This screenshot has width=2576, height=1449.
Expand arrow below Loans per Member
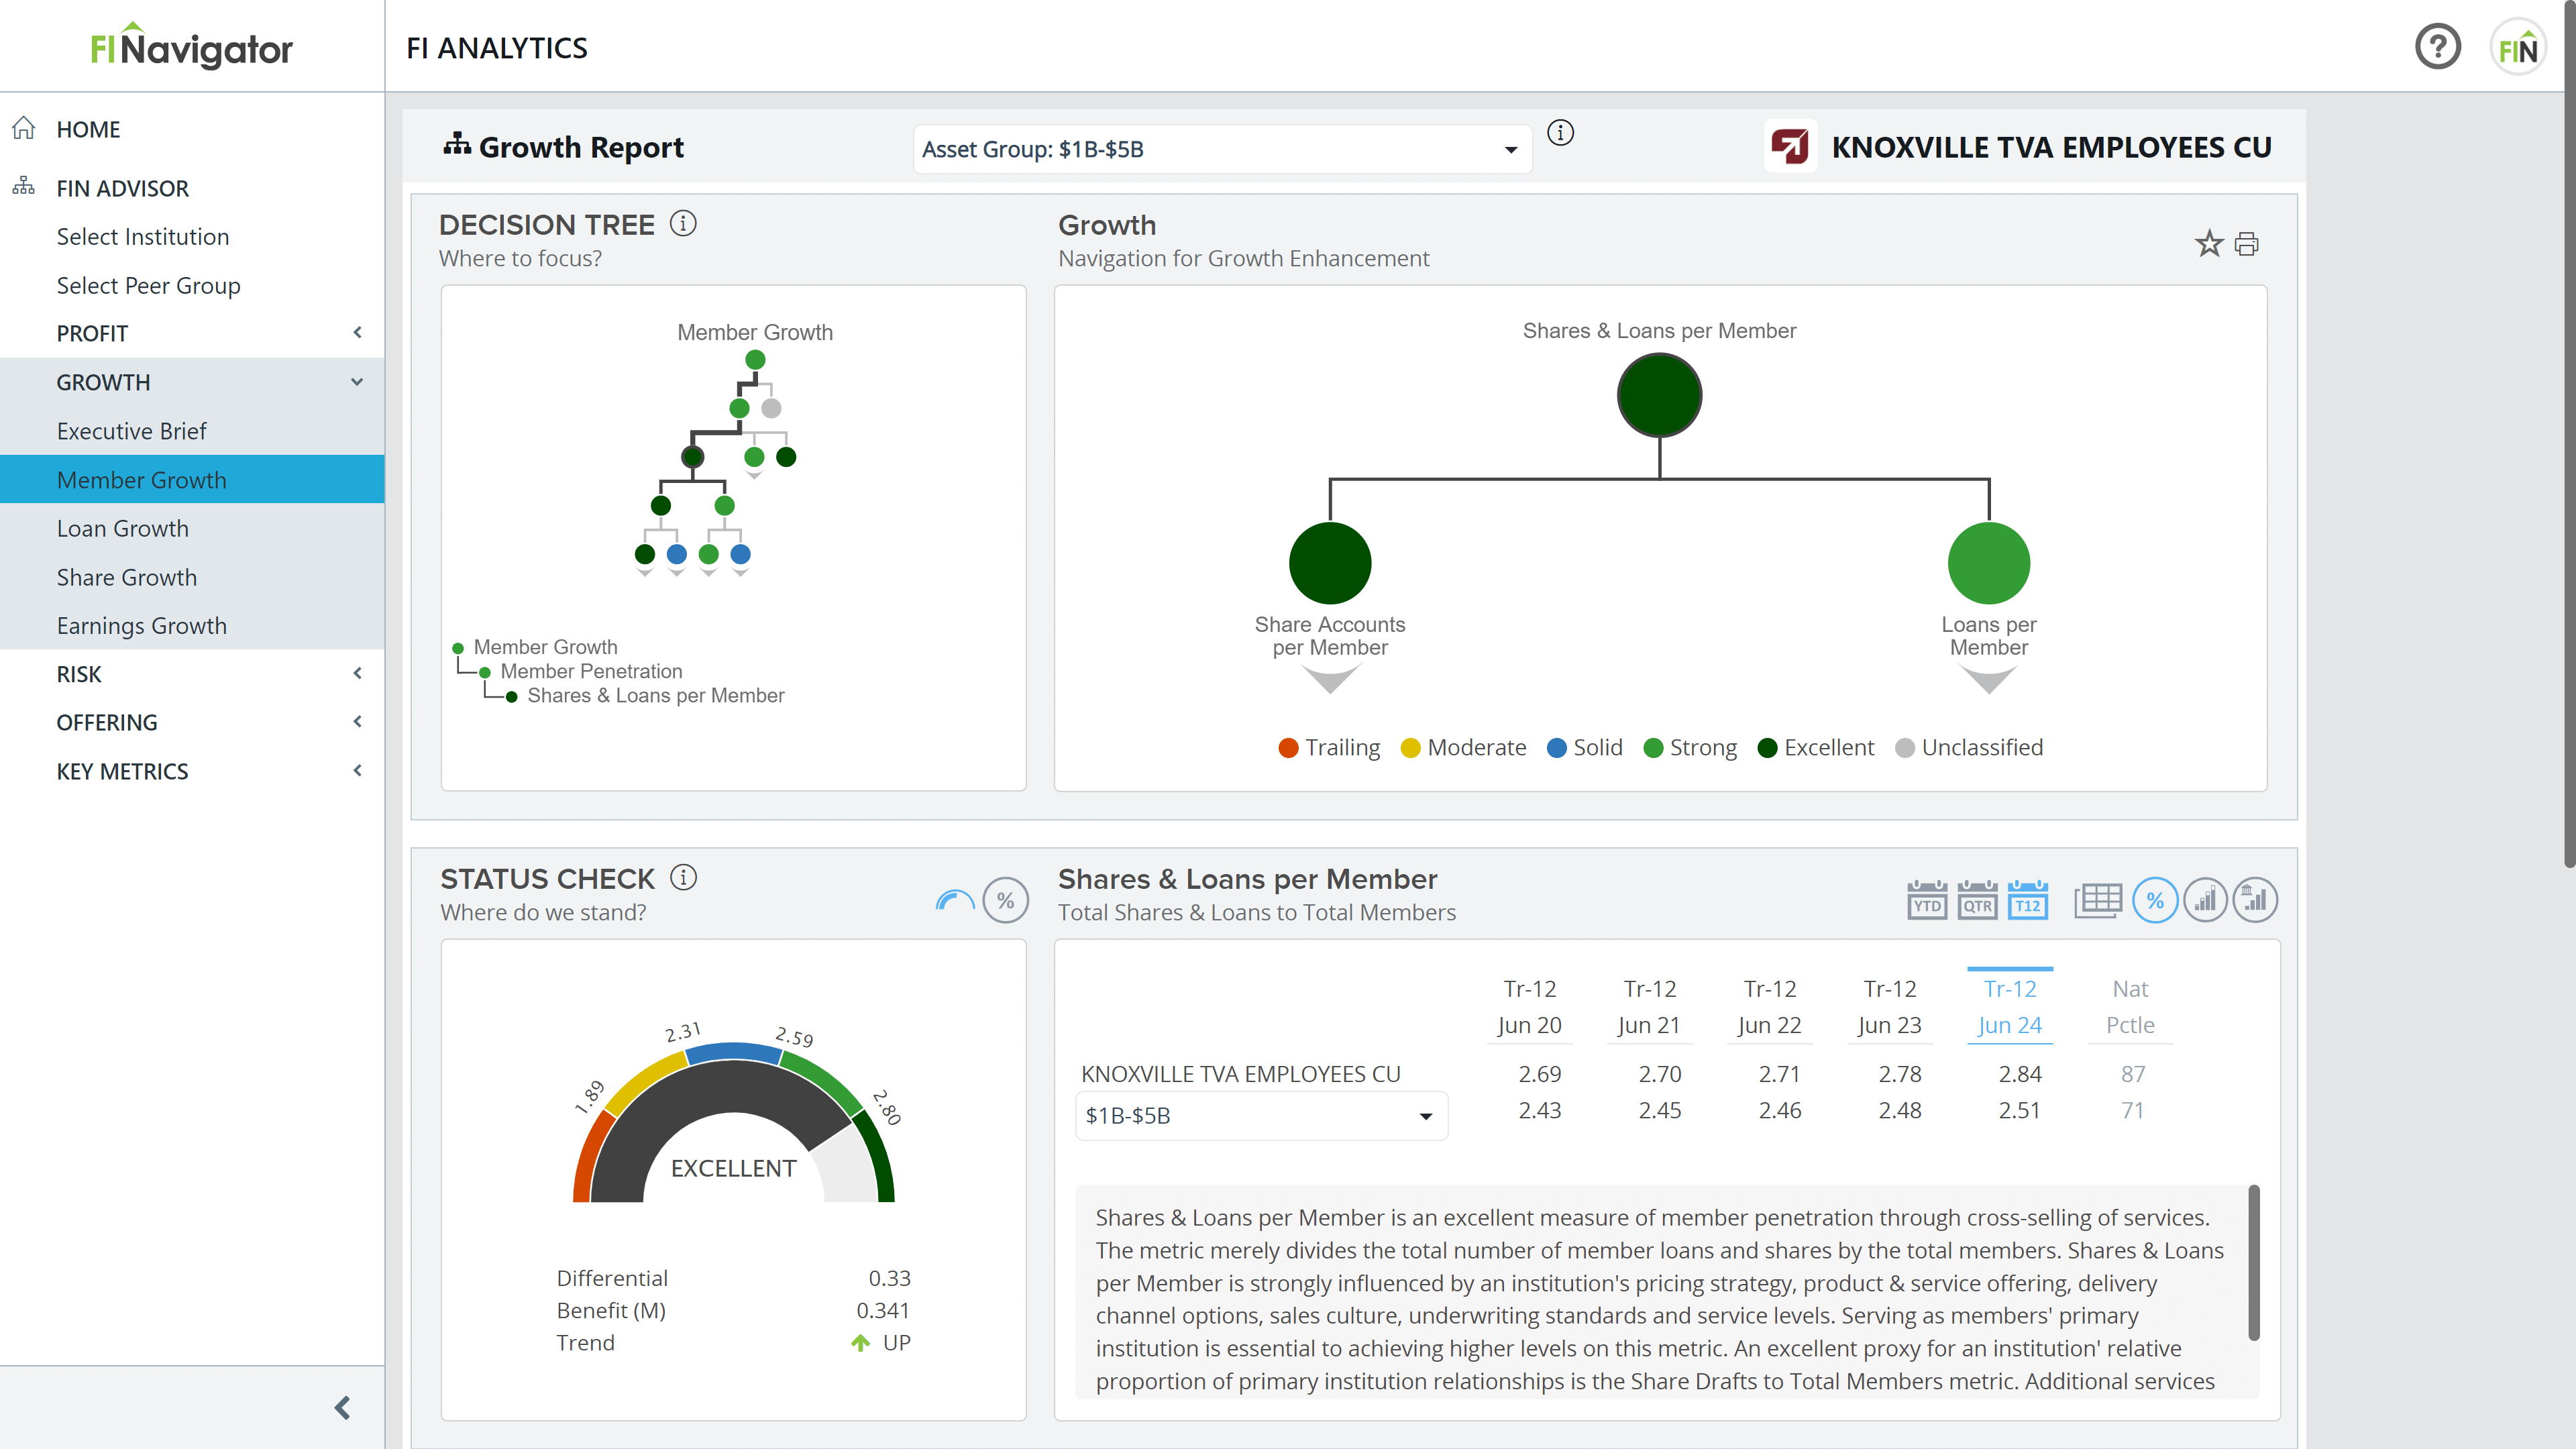coord(1988,681)
